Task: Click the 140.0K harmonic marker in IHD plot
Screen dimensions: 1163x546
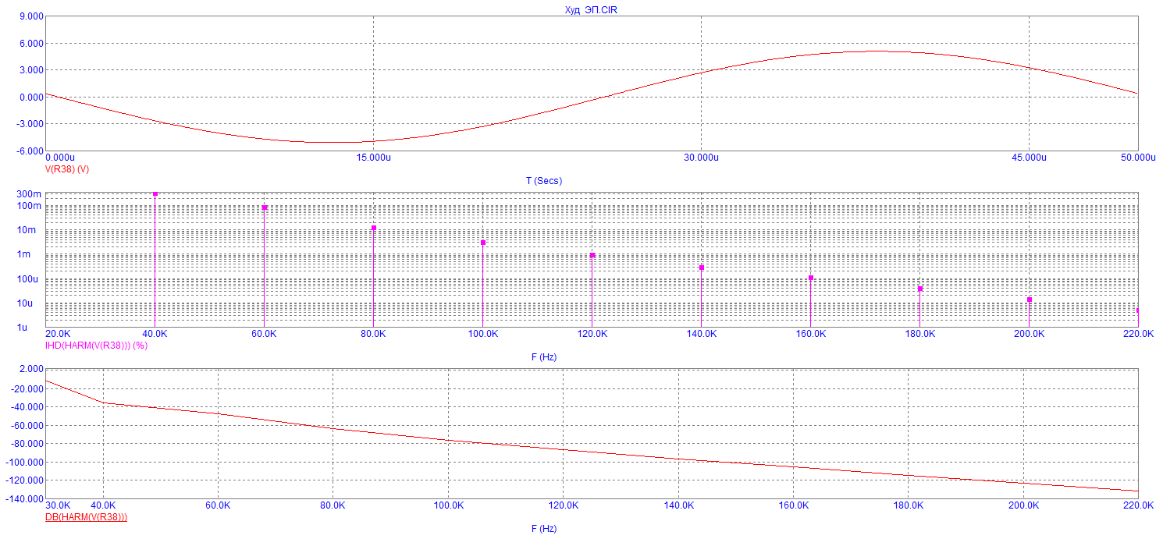Action: pos(702,268)
